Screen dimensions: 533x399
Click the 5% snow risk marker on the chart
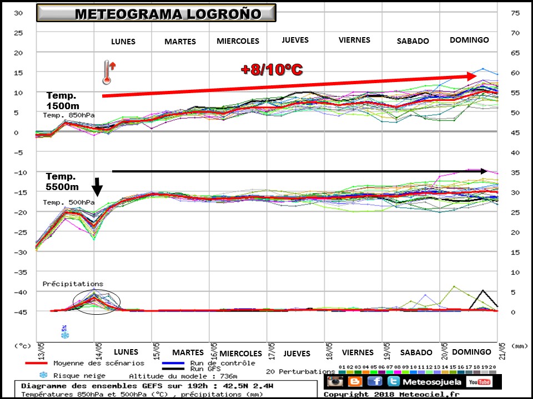click(x=64, y=332)
